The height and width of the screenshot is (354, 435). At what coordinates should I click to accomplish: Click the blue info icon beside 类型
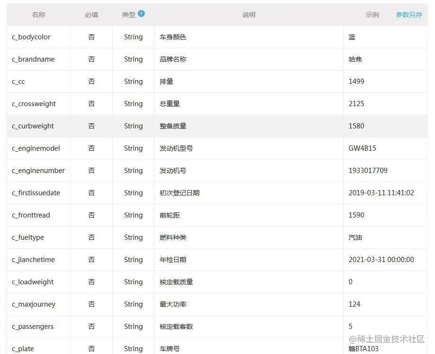[x=141, y=13]
